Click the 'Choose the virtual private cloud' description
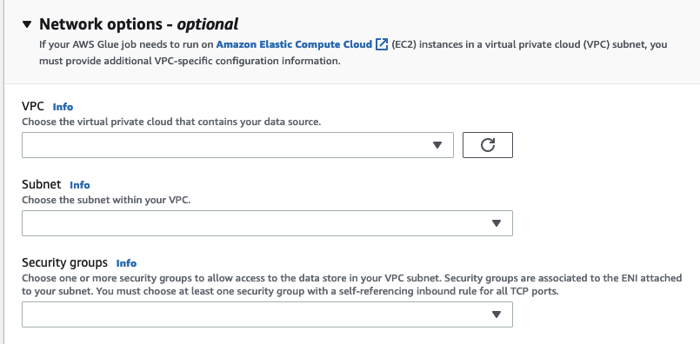This screenshot has height=344, width=700. (x=171, y=122)
